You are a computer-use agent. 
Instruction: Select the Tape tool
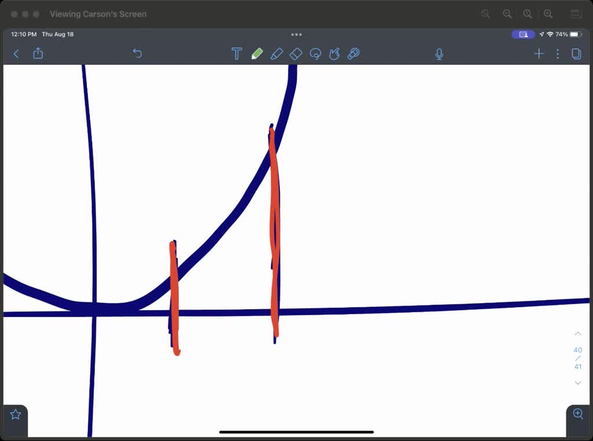353,53
